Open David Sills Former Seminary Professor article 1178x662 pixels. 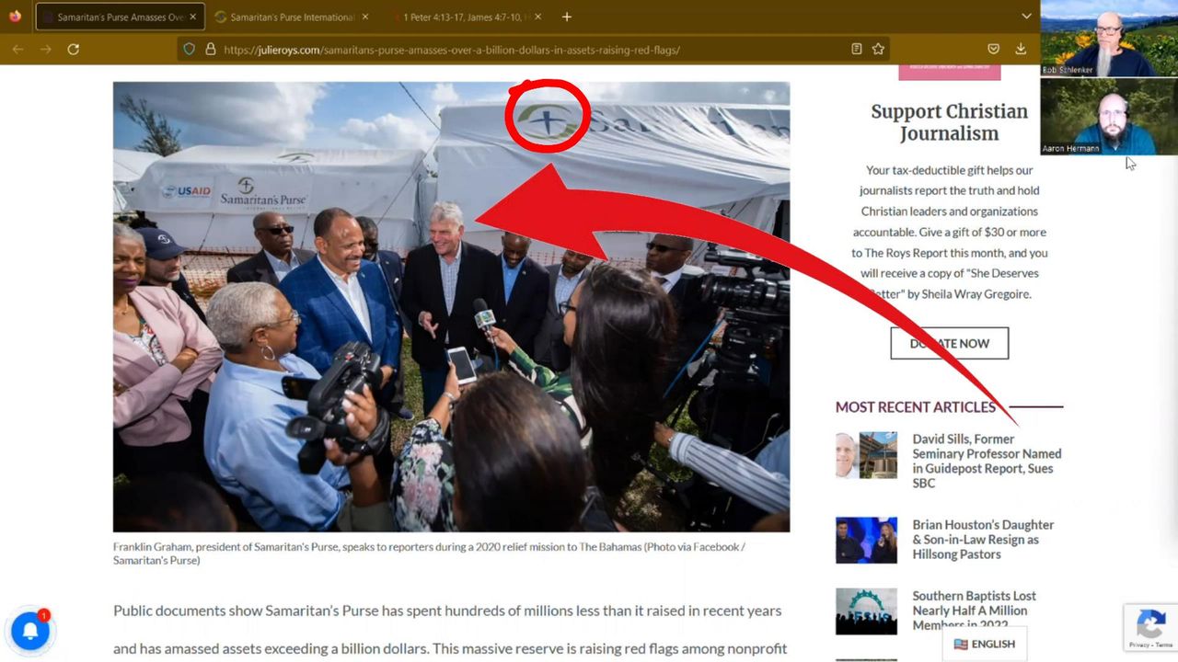point(986,461)
